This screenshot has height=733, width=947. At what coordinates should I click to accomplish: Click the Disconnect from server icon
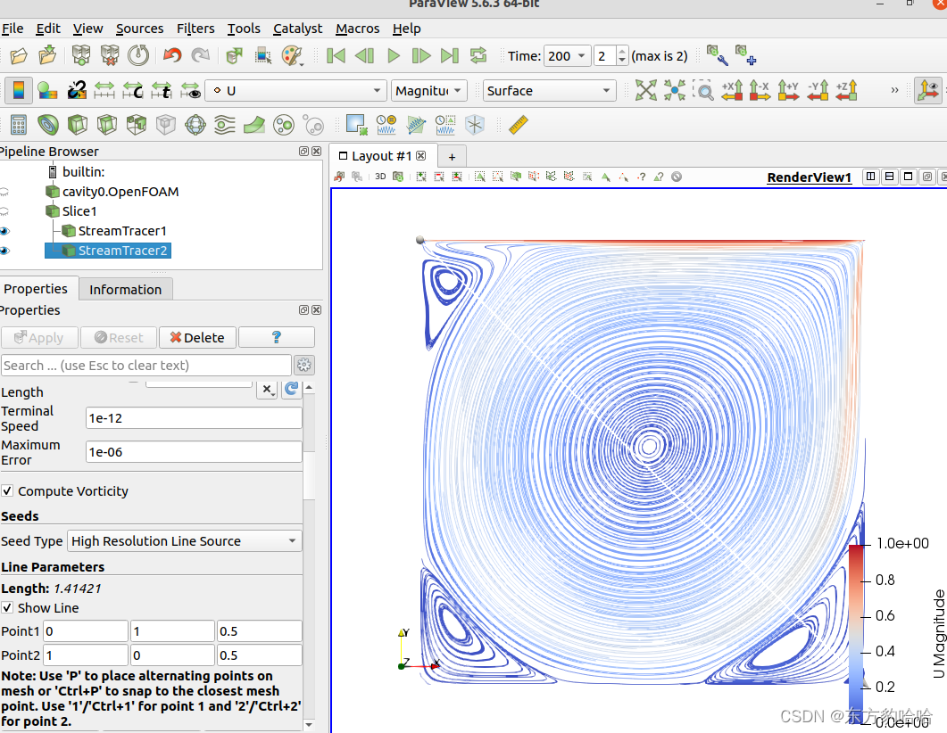(x=110, y=55)
